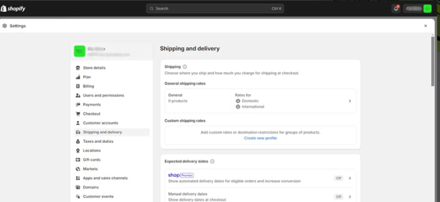Go to Users and permissions settings
This screenshot has width=440, height=202.
click(103, 95)
